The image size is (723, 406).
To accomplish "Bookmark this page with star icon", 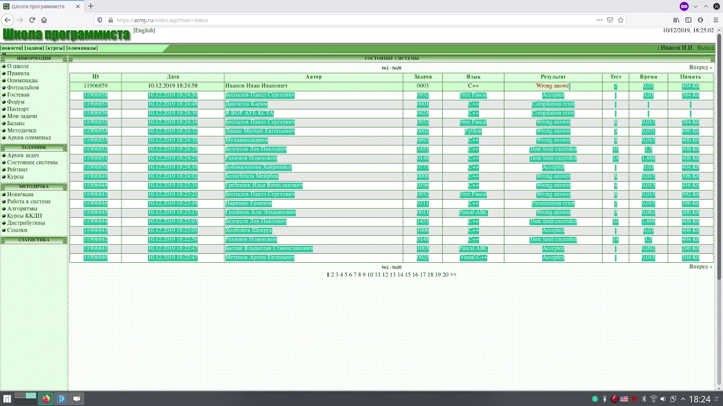I will click(x=620, y=20).
